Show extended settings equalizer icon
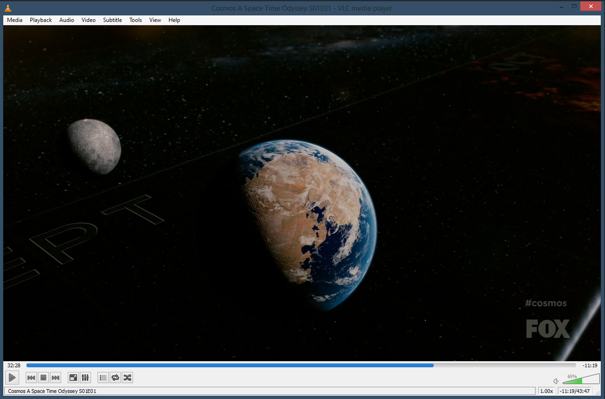Screen dimensions: 605x399 [85, 378]
